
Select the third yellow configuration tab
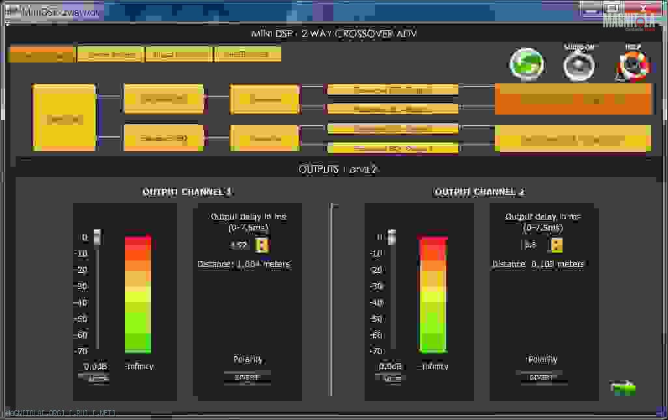tap(179, 55)
